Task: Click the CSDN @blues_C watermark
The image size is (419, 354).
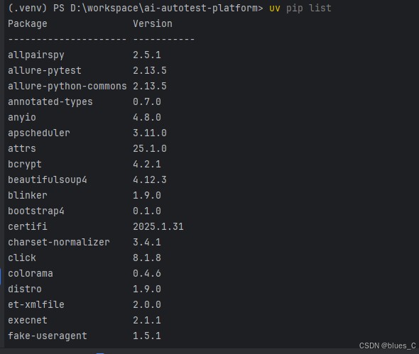Action: point(387,345)
